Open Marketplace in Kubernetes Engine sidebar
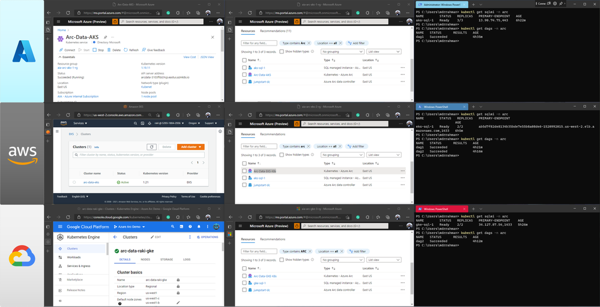Viewport: 600px width, 307px height. pyautogui.click(x=74, y=280)
